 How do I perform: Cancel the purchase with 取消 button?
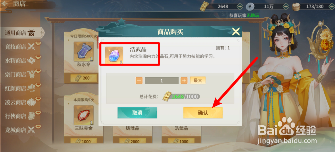click(x=137, y=112)
